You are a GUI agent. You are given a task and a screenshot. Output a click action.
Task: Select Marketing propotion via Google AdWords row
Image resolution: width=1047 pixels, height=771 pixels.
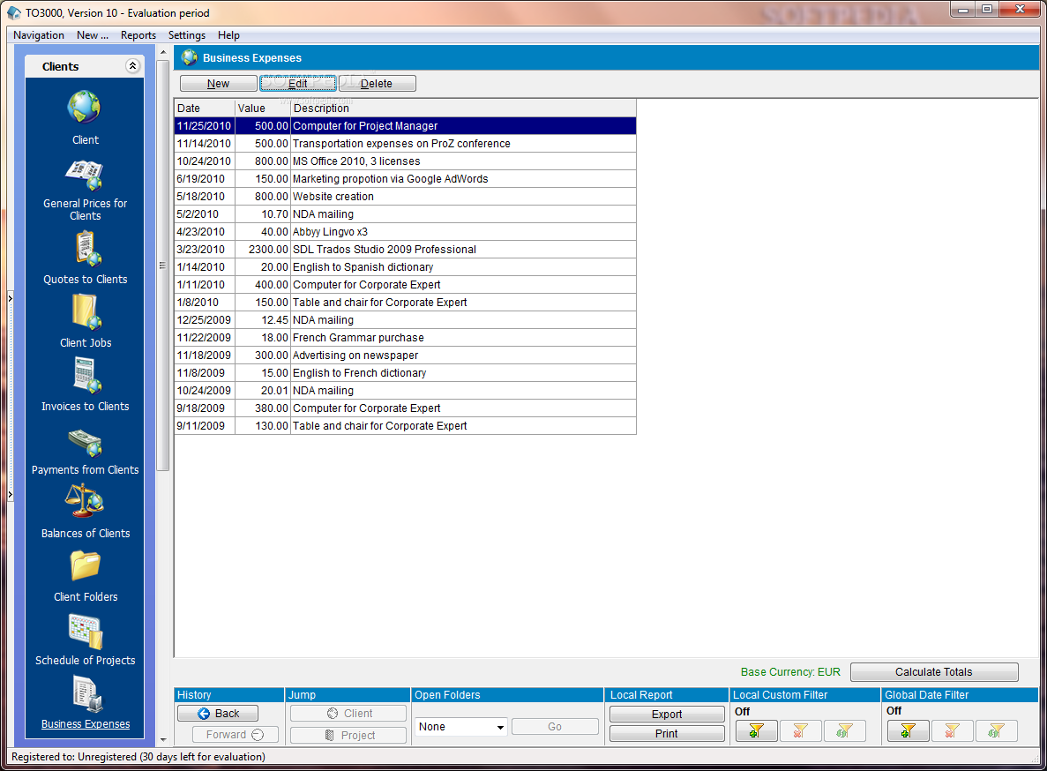point(406,179)
